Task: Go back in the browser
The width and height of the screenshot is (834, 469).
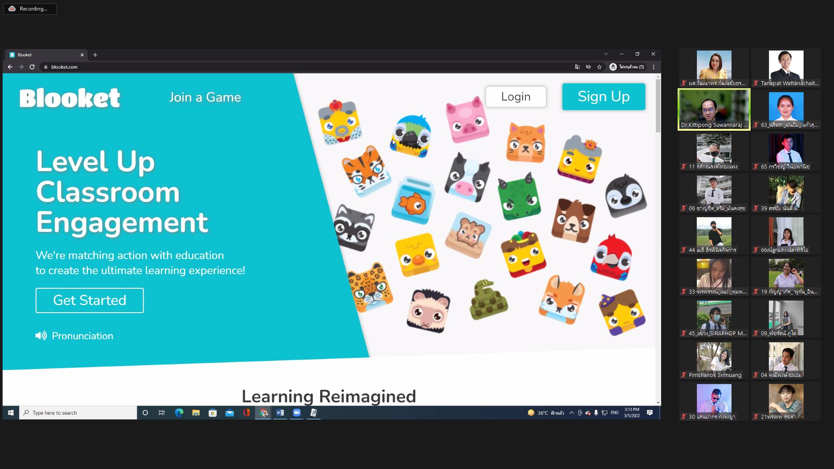Action: [x=10, y=67]
